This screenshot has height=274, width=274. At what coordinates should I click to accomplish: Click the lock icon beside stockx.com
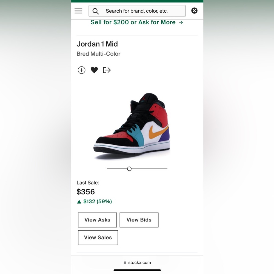[x=125, y=262]
